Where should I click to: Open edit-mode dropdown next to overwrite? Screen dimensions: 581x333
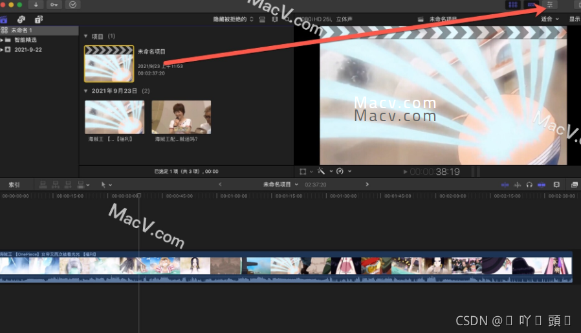[88, 185]
